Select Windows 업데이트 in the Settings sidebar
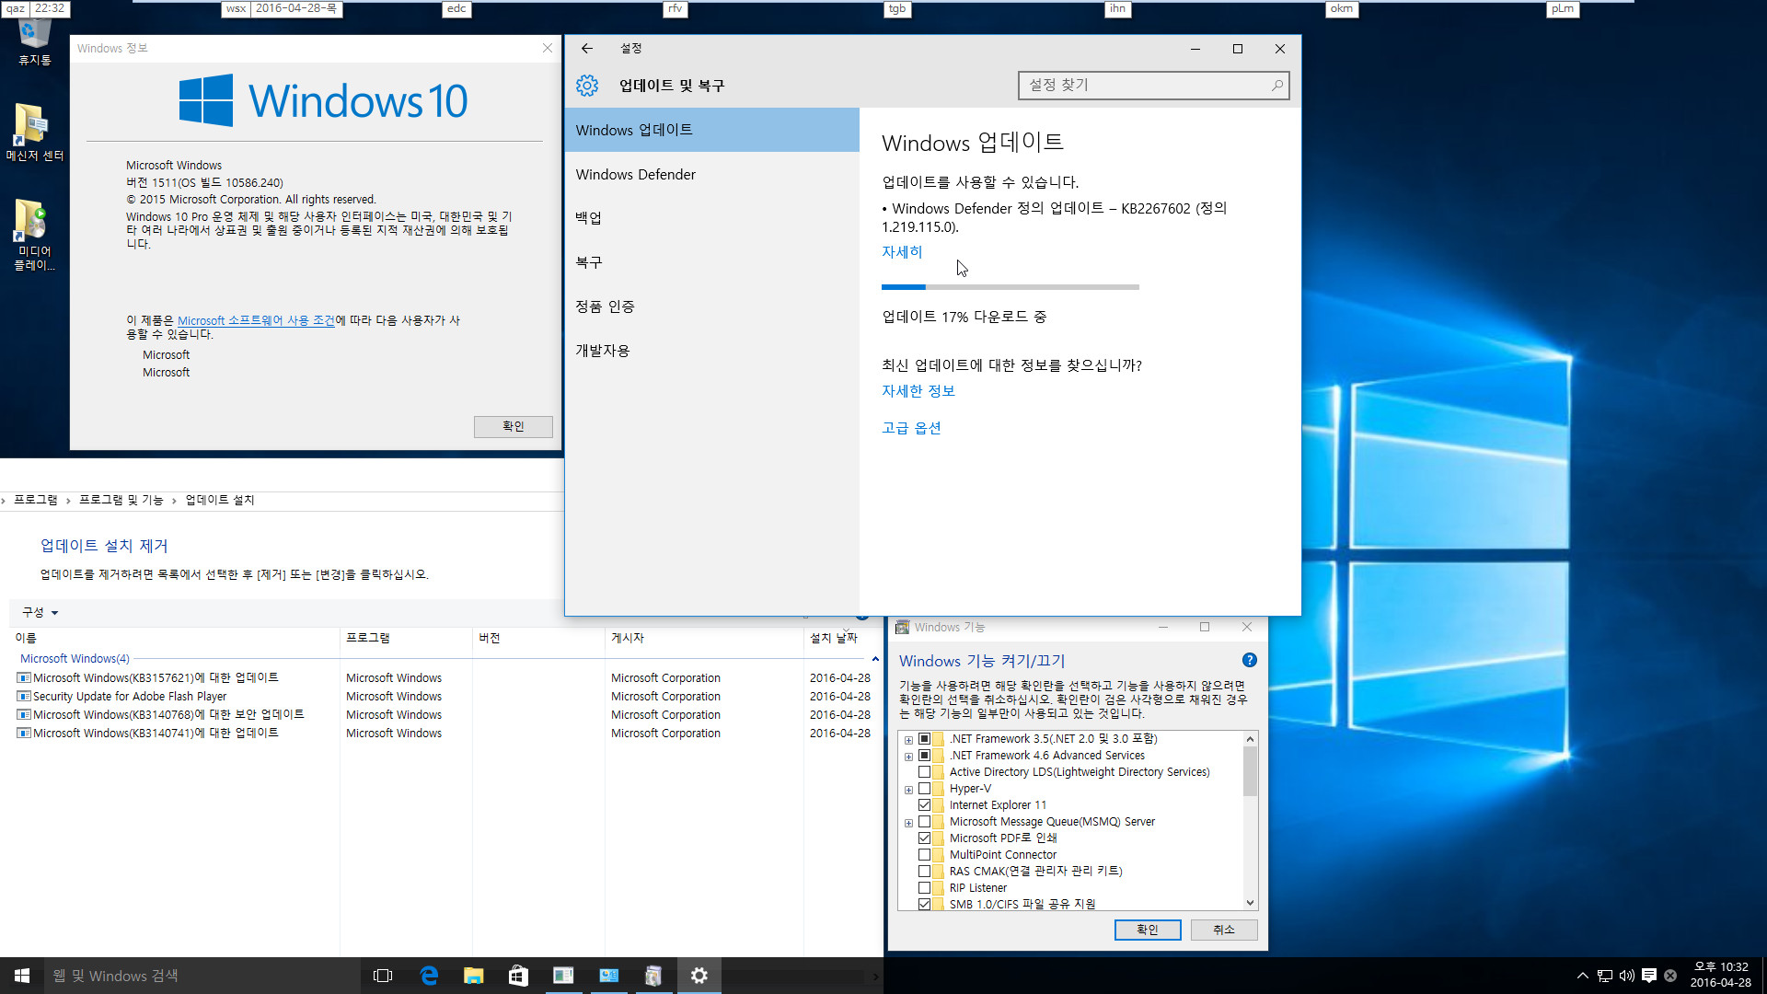The image size is (1767, 994). [712, 130]
